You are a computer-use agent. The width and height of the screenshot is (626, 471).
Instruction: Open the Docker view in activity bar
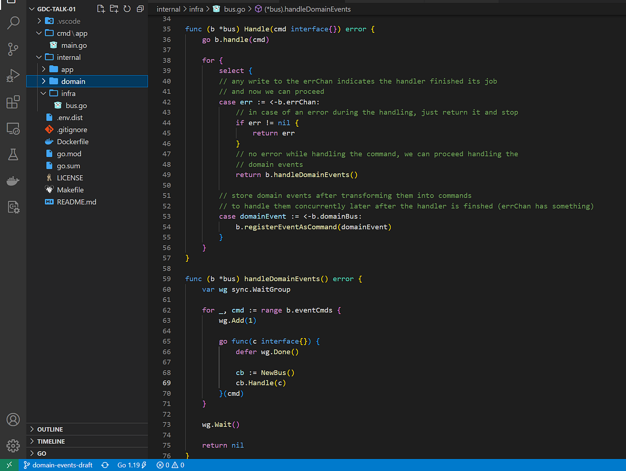coord(13,181)
